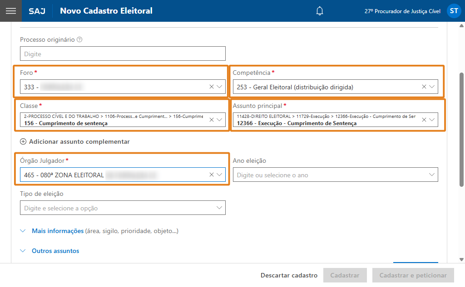Screen dimensions: 465x287
Task: Click the plus icon for assunto complementar
Action: point(23,141)
